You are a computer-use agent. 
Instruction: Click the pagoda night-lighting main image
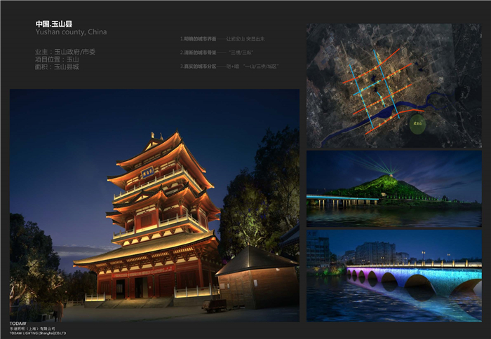154,205
